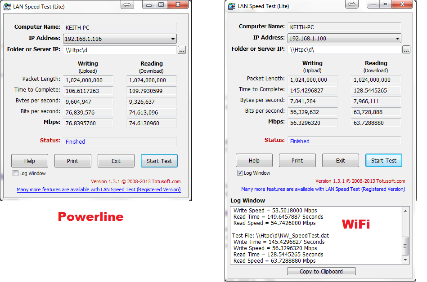
Task: Open the IP Address dropdown for 192.168.1.106
Action: tap(172, 39)
